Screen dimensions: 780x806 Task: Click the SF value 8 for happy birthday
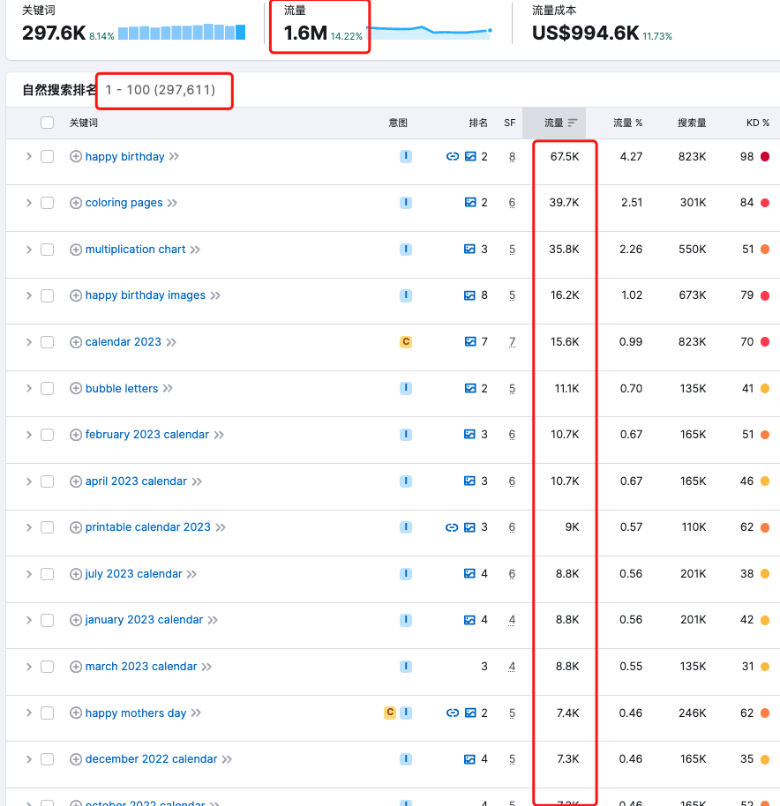tap(512, 157)
